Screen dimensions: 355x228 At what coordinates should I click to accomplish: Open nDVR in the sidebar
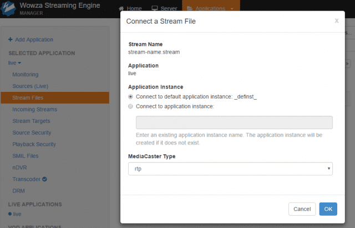coord(19,168)
